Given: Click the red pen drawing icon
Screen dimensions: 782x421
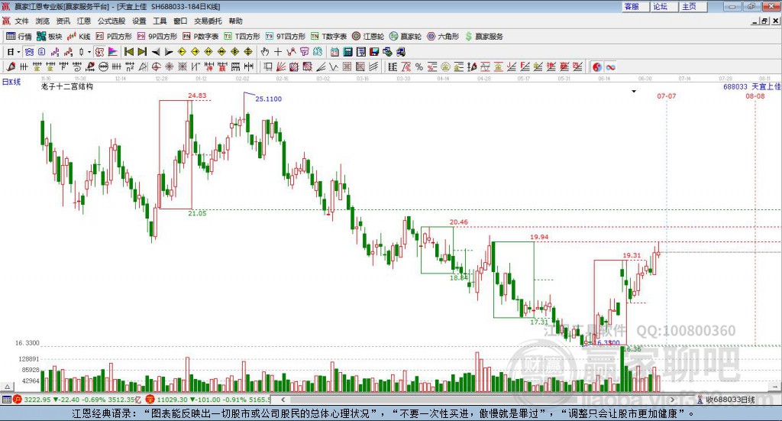Looking at the screenshot, I should tap(11, 66).
